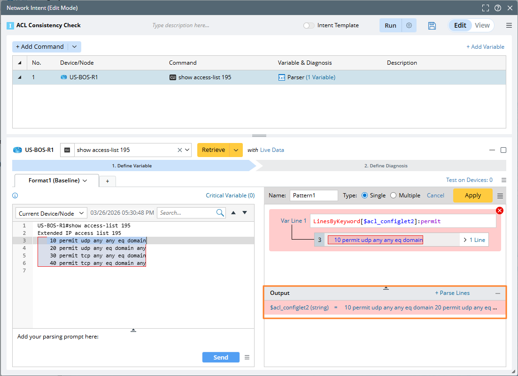This screenshot has height=376, width=518.
Task: Switch to the Format1 (Baseline) tab
Action: point(57,180)
